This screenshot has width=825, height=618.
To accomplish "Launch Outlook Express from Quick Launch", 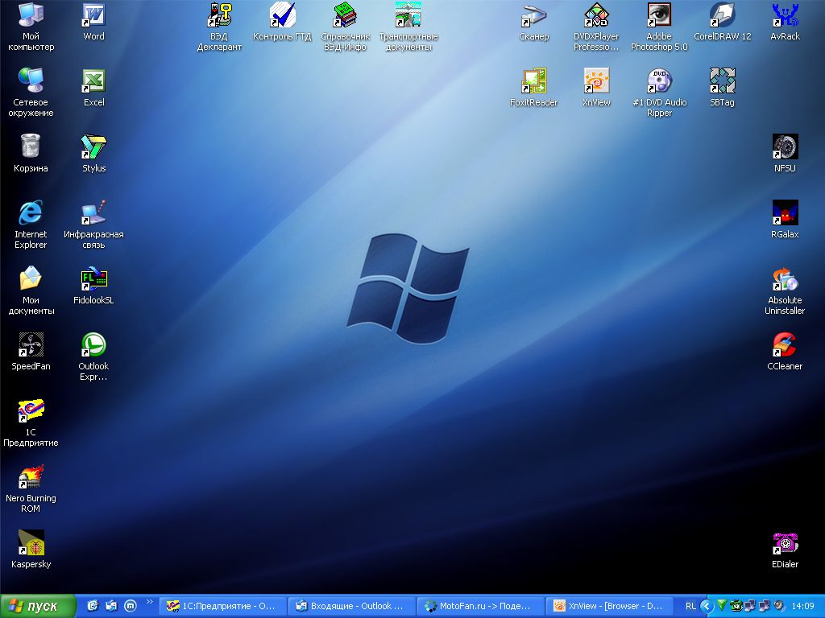I will click(x=111, y=606).
